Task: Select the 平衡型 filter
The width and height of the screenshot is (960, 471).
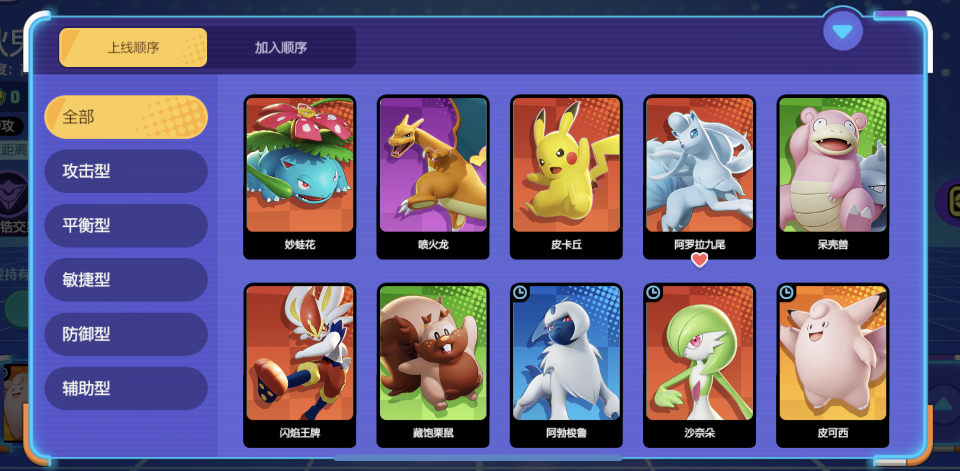Action: pos(126,225)
